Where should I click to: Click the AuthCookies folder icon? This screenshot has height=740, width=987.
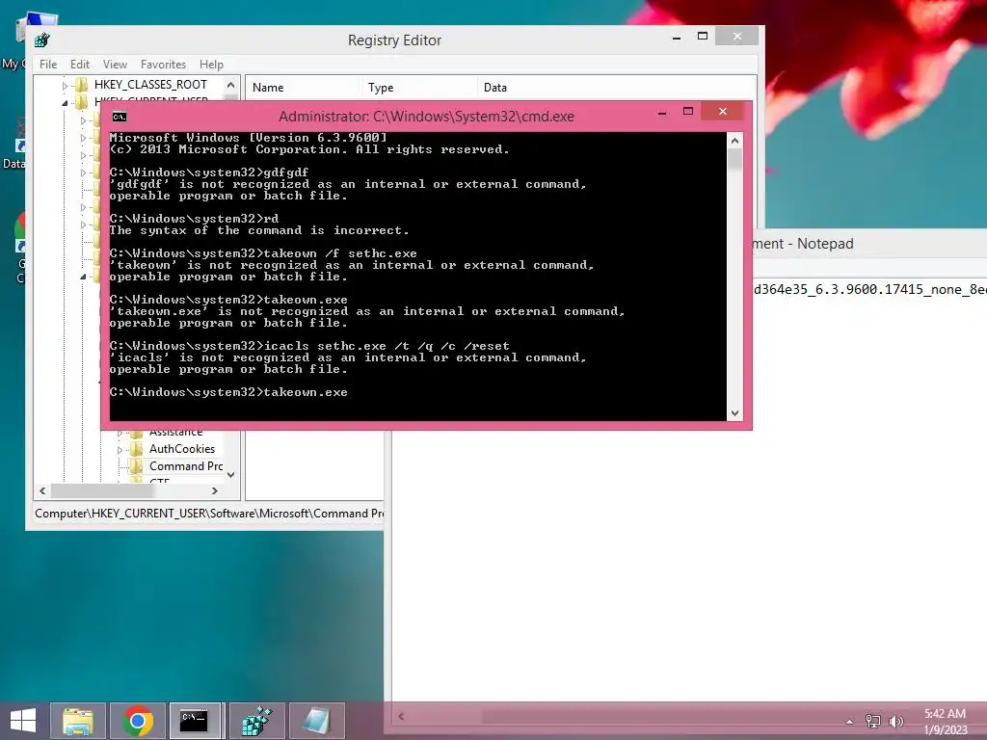click(136, 449)
